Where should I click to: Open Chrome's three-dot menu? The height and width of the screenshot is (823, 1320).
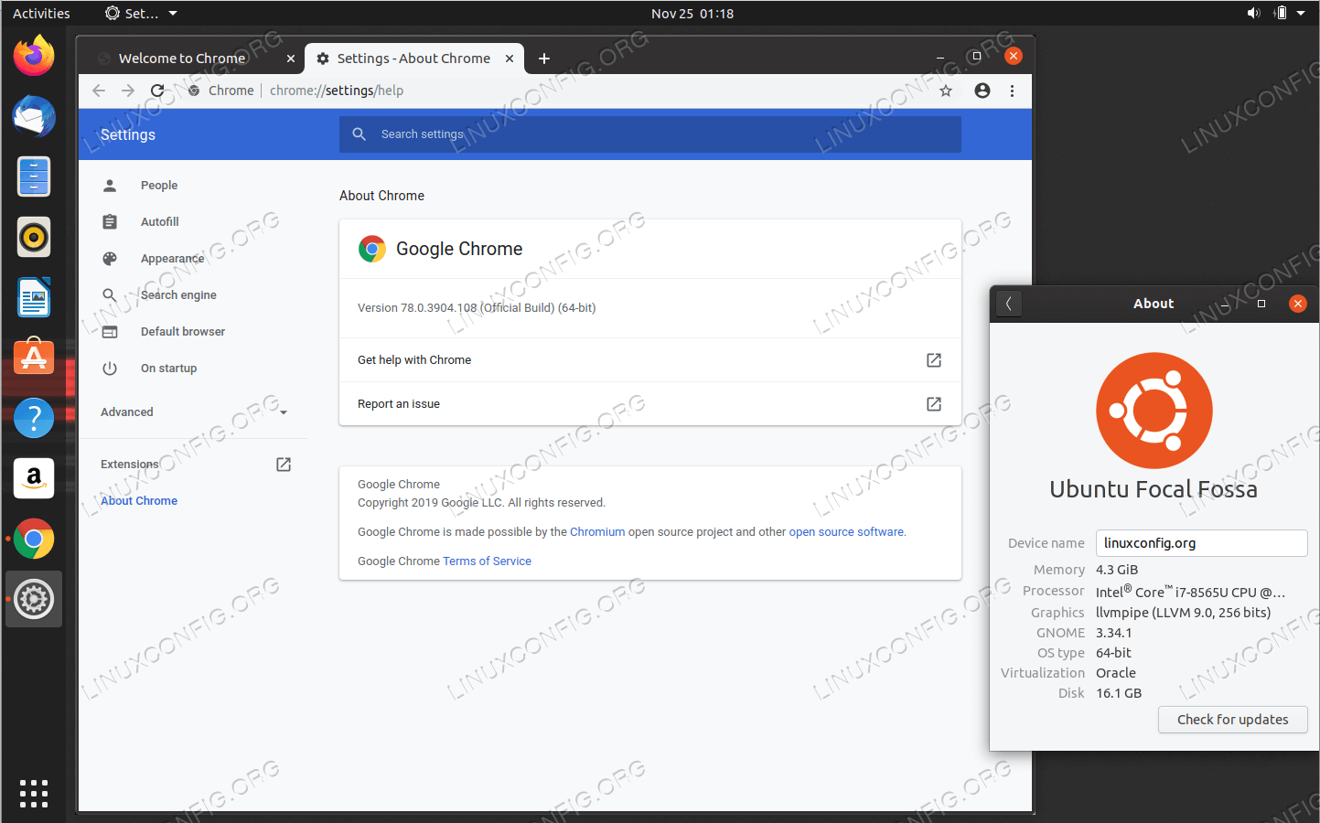point(1012,91)
